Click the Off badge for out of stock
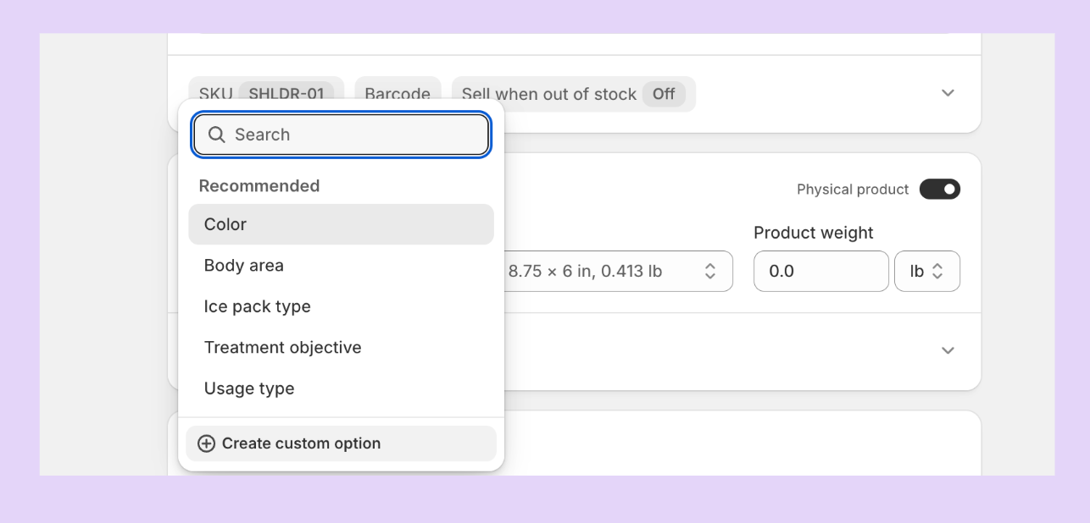1090x523 pixels. 664,94
